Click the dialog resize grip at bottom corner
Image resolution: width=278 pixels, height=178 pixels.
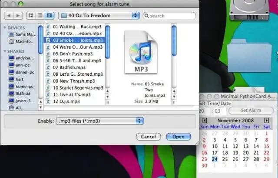197,143
